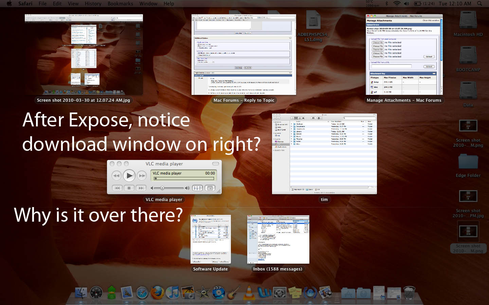Select Screen shot 12.07.24 AM window thumbnail
The image size is (489, 305).
pos(84,54)
